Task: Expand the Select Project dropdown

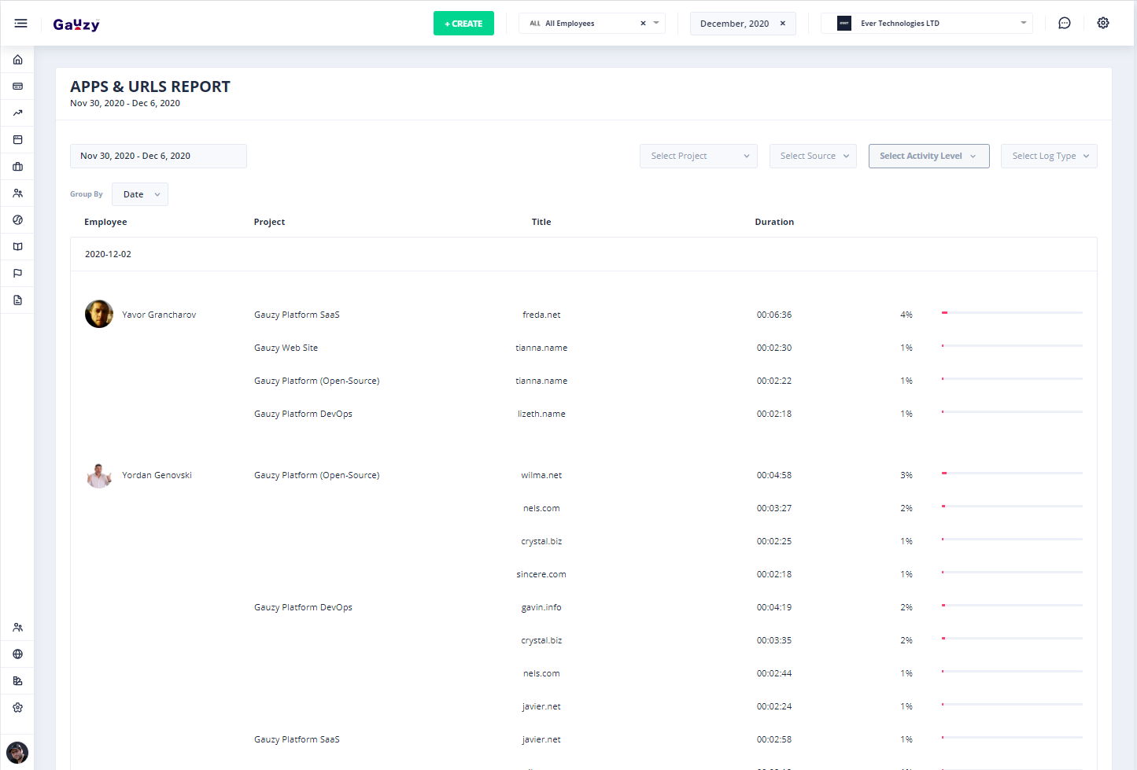Action: 698,156
